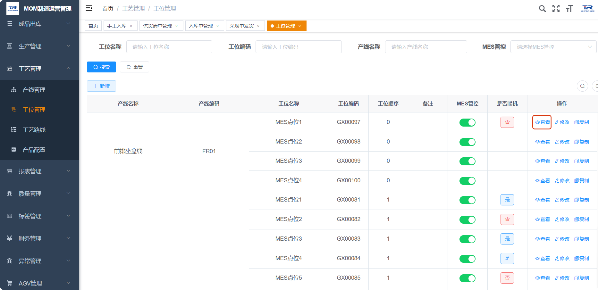The image size is (598, 290).
Task: Toggle MES管控 switch for GX00084
Action: (467, 259)
